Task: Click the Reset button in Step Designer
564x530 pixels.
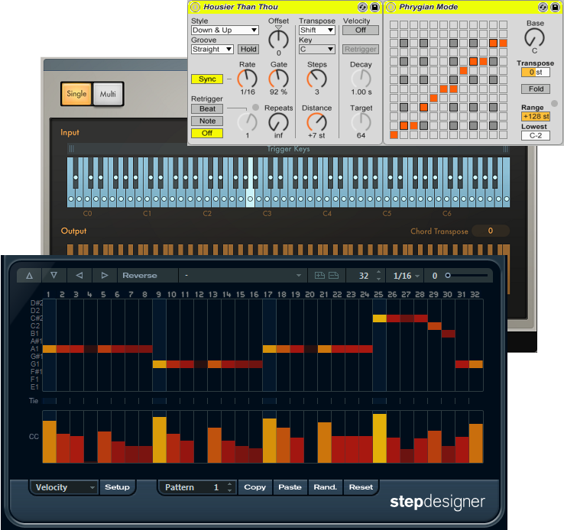Action: (361, 487)
